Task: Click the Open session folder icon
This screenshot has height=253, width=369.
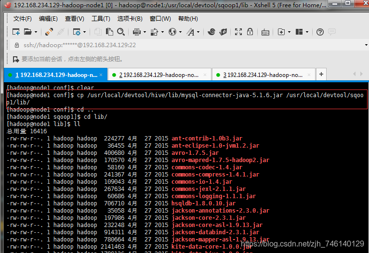Action: (x=28, y=32)
